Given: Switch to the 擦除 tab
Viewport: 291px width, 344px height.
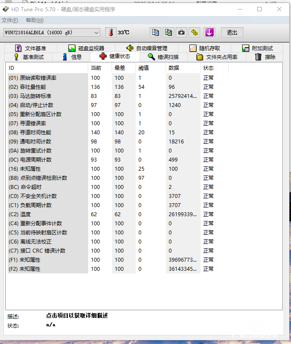Looking at the screenshot, I should tap(265, 57).
